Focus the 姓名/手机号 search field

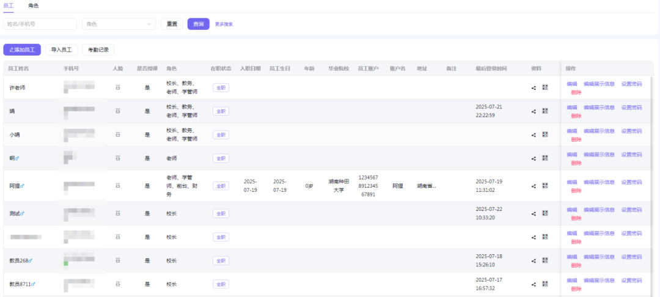pyautogui.click(x=40, y=24)
